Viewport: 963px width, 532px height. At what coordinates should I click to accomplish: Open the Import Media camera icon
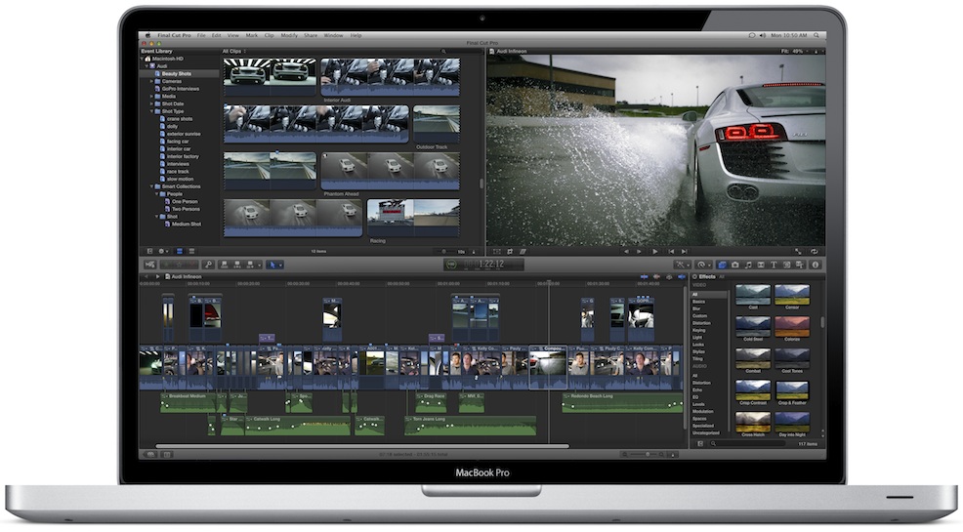(x=149, y=266)
